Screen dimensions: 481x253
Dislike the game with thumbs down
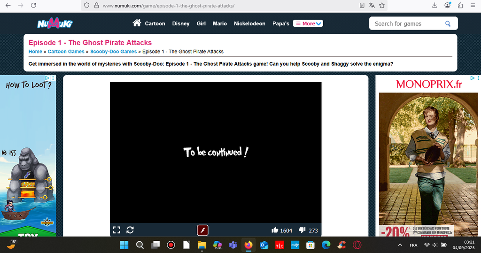click(303, 230)
